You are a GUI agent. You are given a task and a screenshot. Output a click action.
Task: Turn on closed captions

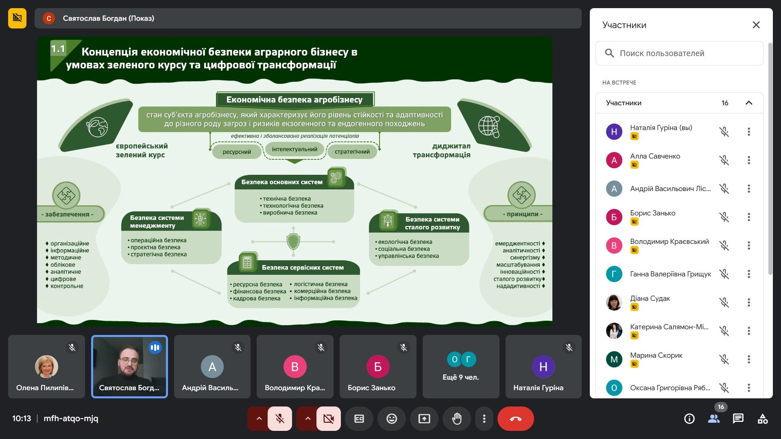coord(359,419)
